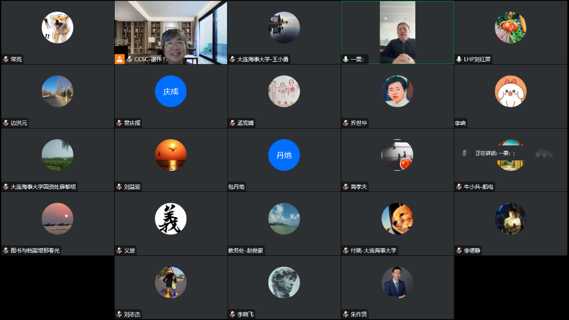
Task: Click the muted mic icon beside 常亮
Action: click(x=6, y=59)
